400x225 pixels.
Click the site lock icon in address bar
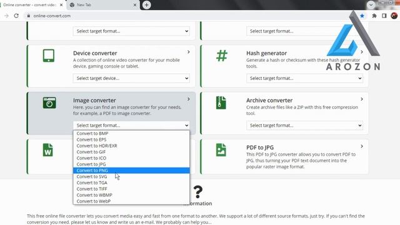click(29, 16)
